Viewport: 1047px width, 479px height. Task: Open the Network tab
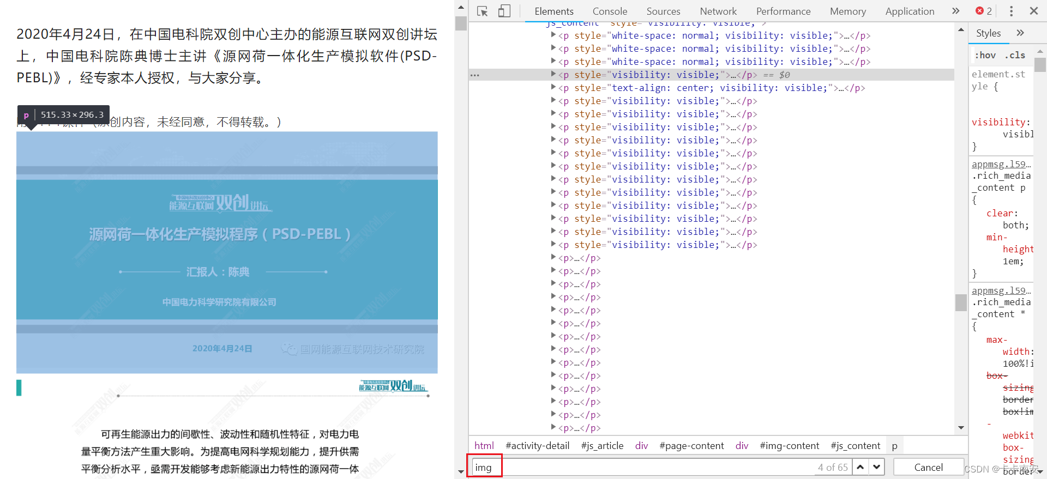coord(718,11)
